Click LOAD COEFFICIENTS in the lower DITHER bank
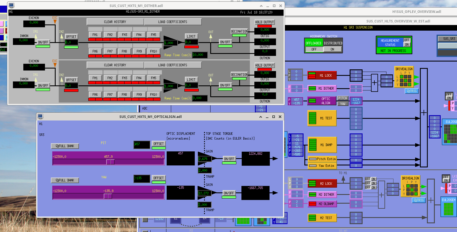The image size is (457, 232). [x=173, y=65]
